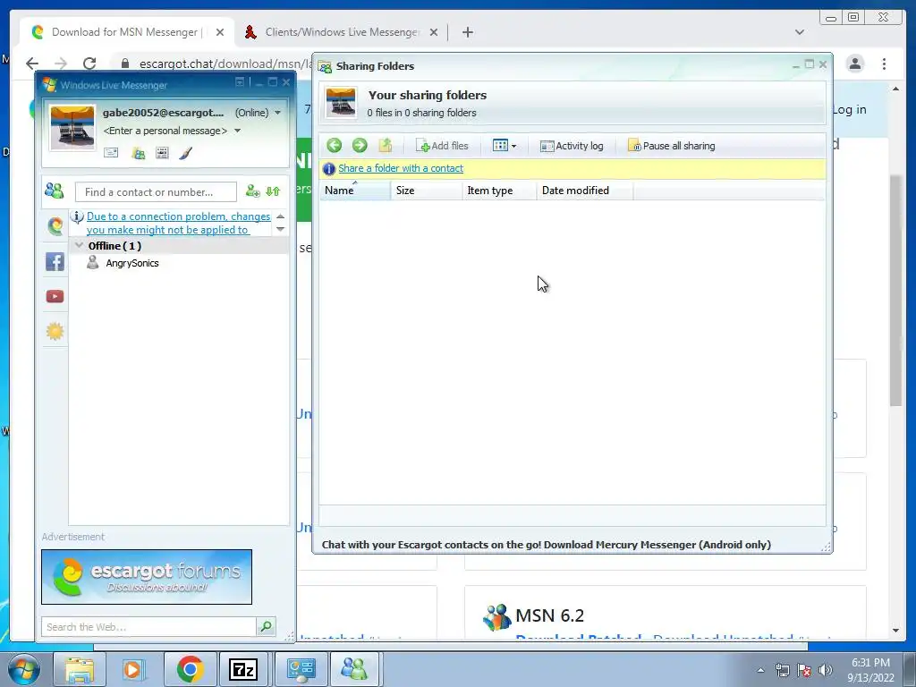The width and height of the screenshot is (916, 687).
Task: Click the volume speaker tray icon
Action: point(826,670)
